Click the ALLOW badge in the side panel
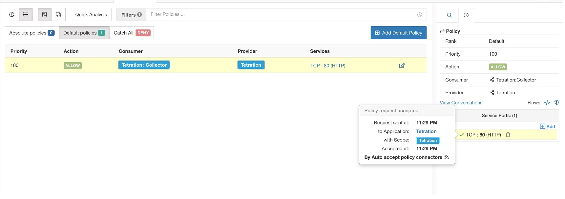 [498, 67]
